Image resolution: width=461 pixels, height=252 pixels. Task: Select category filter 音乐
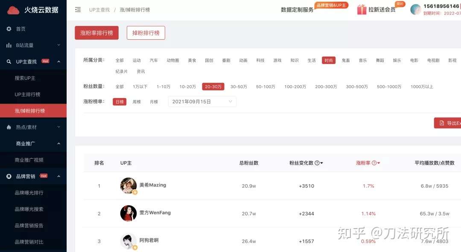click(x=363, y=60)
